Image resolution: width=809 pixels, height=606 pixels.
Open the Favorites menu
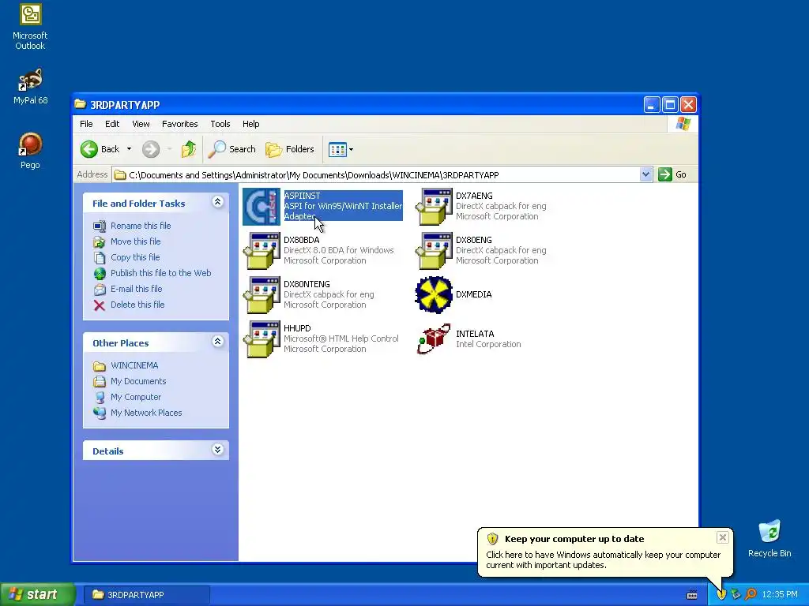[x=179, y=124]
